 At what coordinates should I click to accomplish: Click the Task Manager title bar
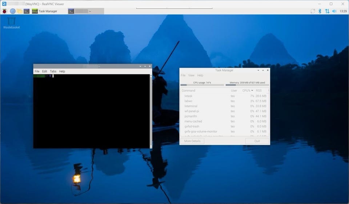tap(224, 70)
